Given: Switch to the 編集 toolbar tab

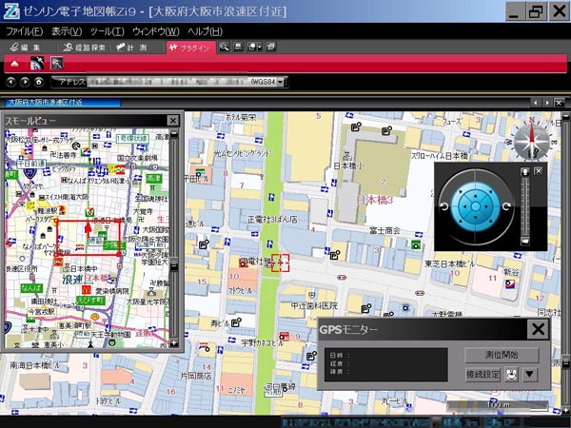Looking at the screenshot, I should pos(26,48).
